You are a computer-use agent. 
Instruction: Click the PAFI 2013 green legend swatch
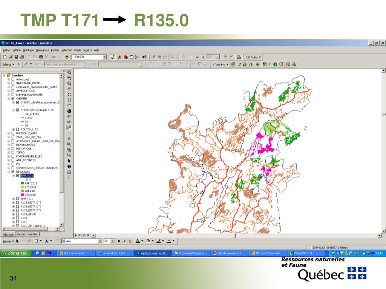pos(22,183)
